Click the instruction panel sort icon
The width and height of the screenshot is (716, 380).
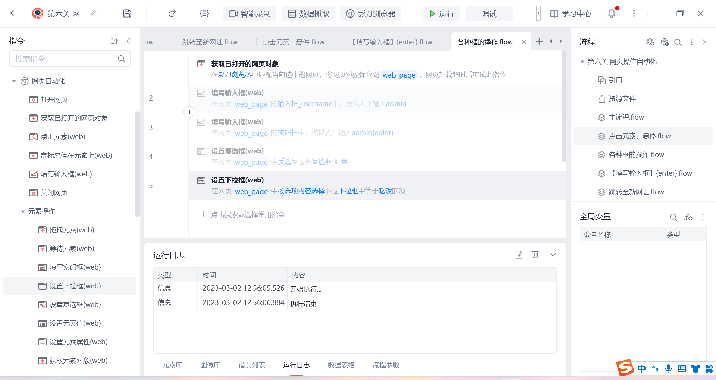[x=114, y=41]
